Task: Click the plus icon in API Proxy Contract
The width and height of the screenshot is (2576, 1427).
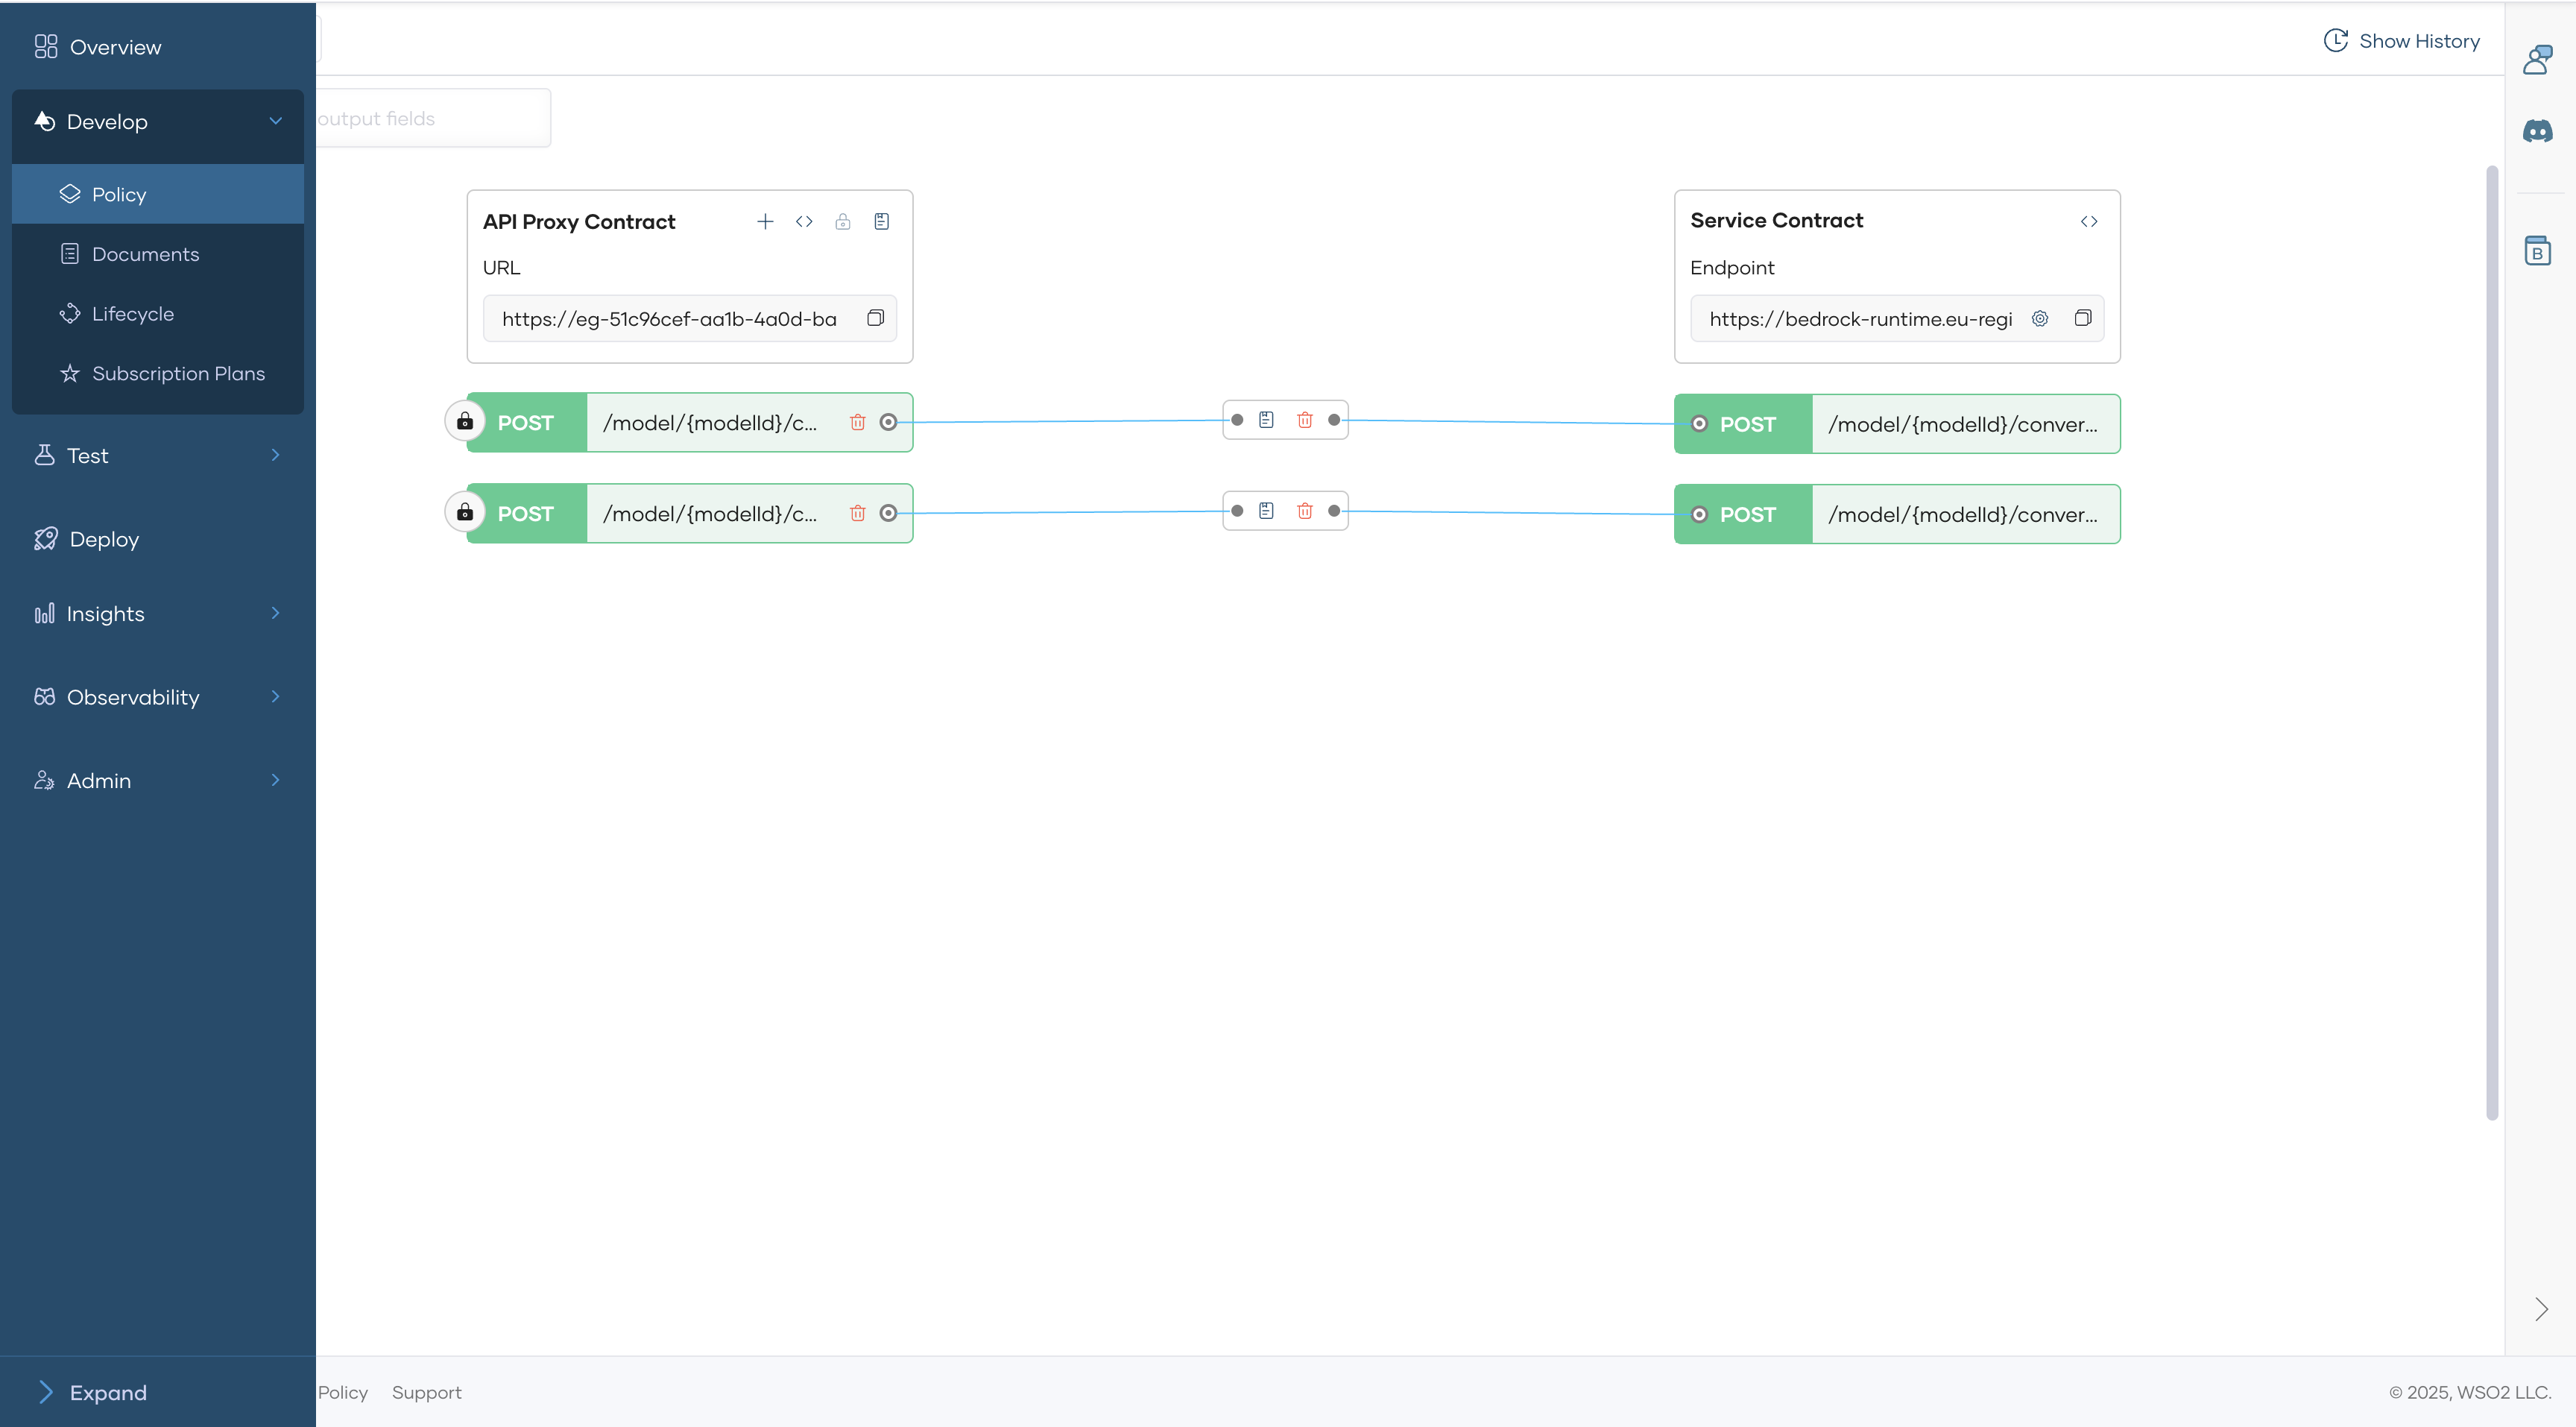Action: pos(765,221)
